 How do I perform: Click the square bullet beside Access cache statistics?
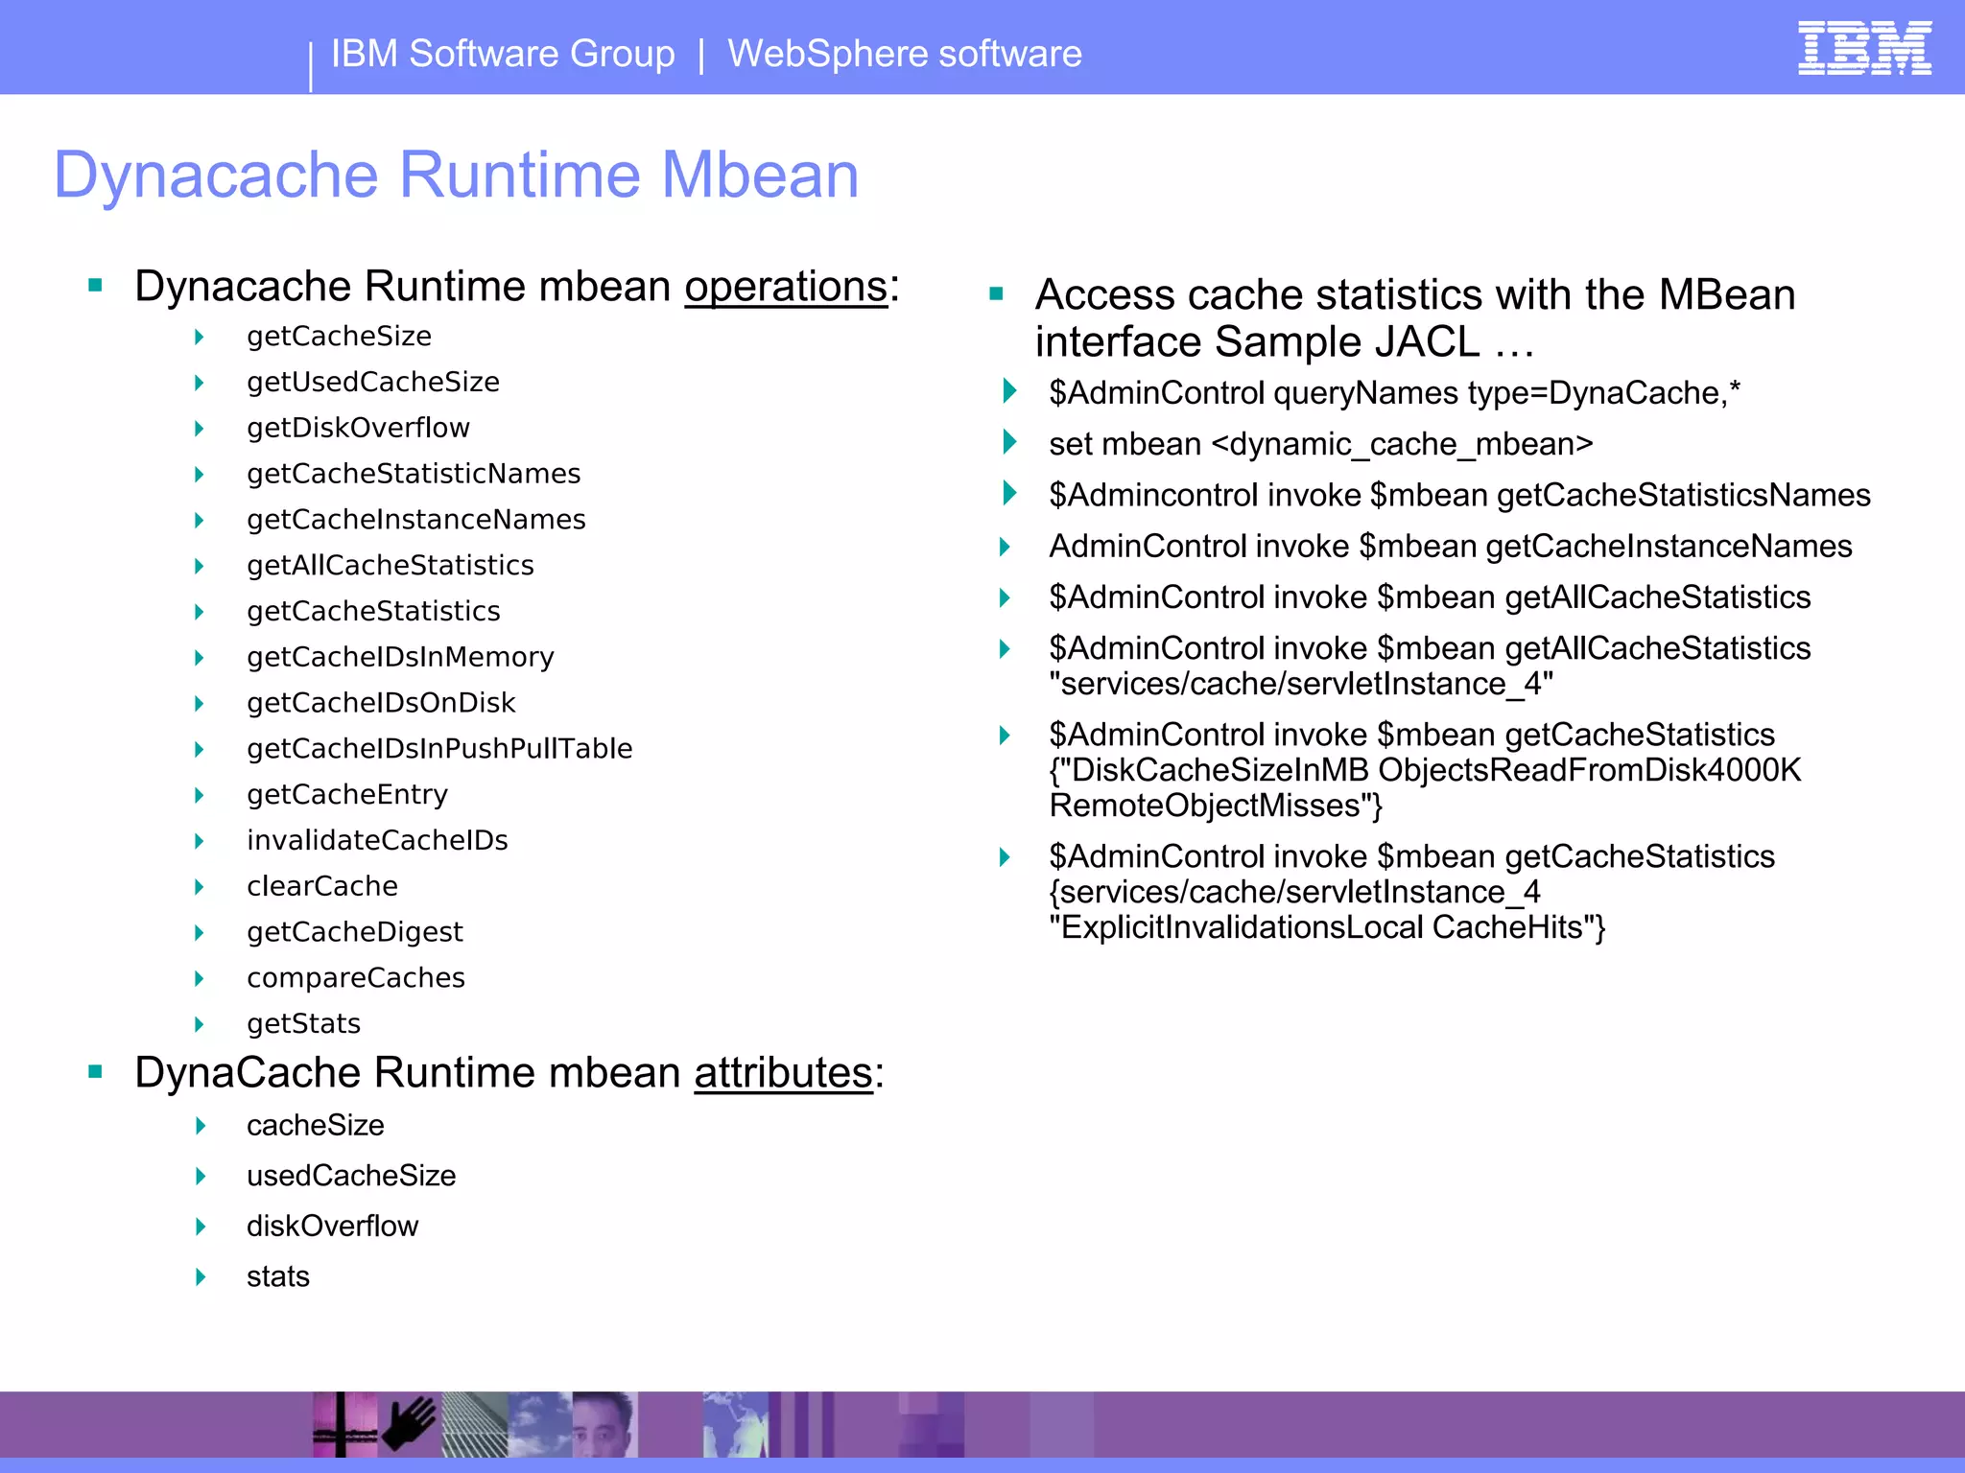click(x=996, y=293)
